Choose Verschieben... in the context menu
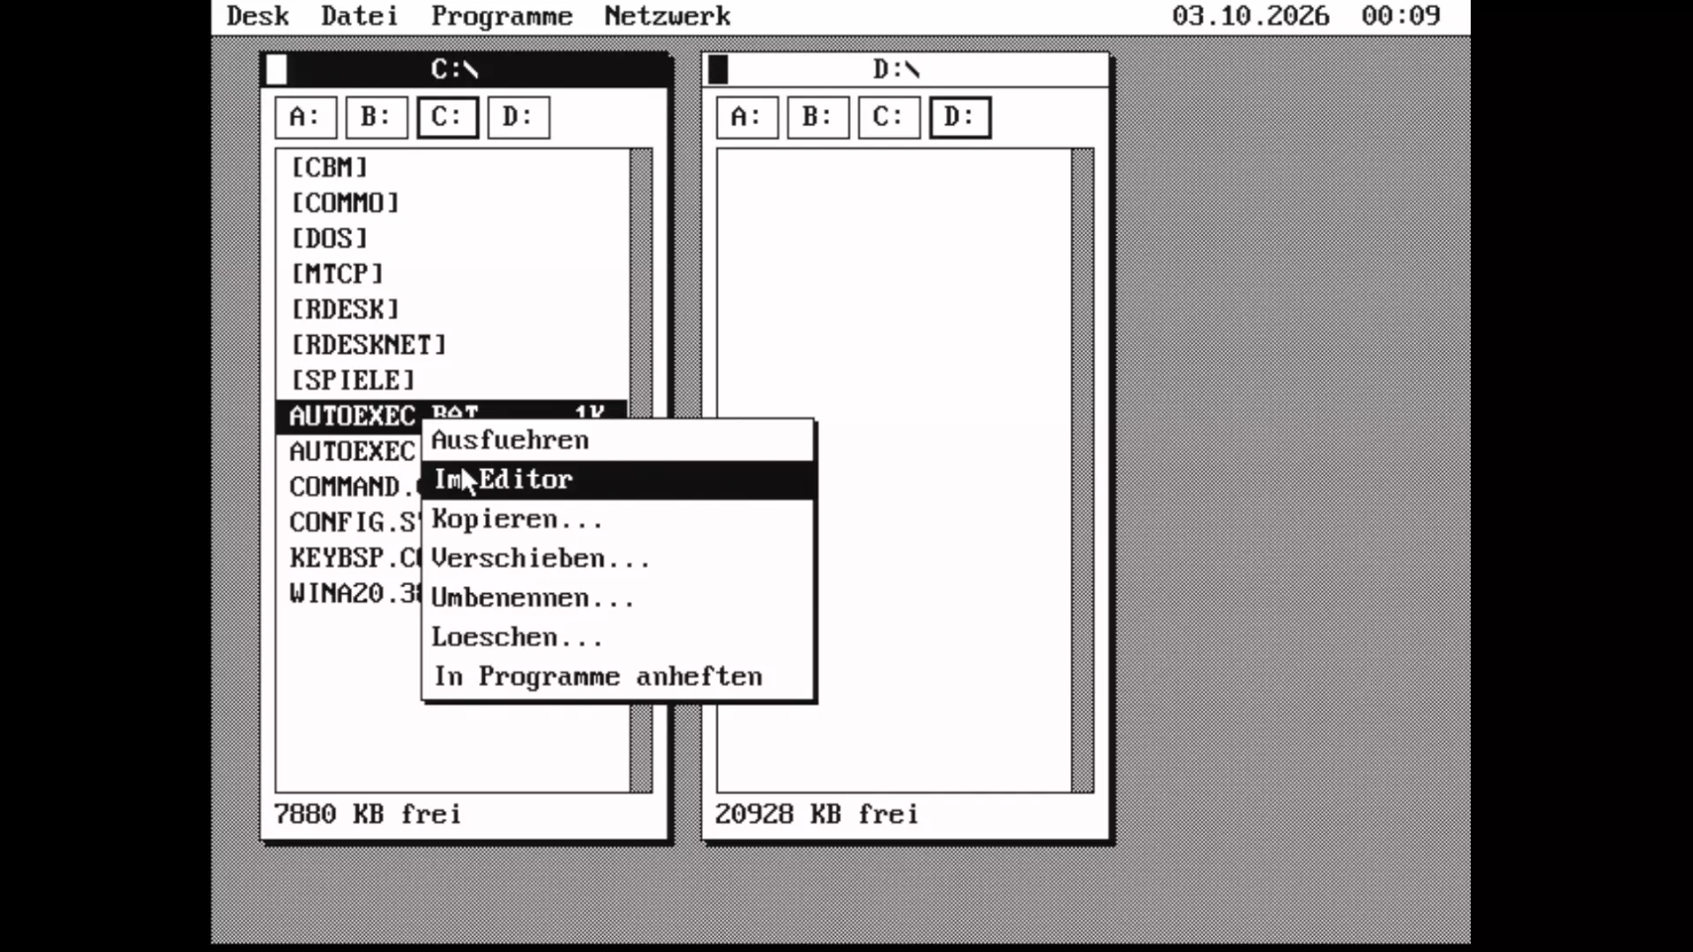The image size is (1693, 952). pos(617,558)
